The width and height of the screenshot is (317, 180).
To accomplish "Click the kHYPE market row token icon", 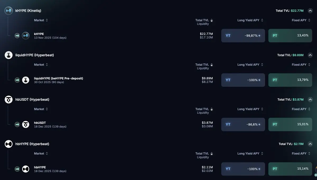I will (x=26, y=36).
